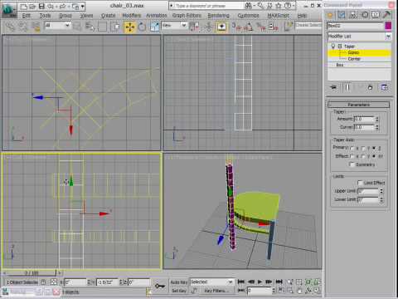The width and height of the screenshot is (398, 299).
Task: Click the Maximize Viewport Toggle icon
Action: 317,291
